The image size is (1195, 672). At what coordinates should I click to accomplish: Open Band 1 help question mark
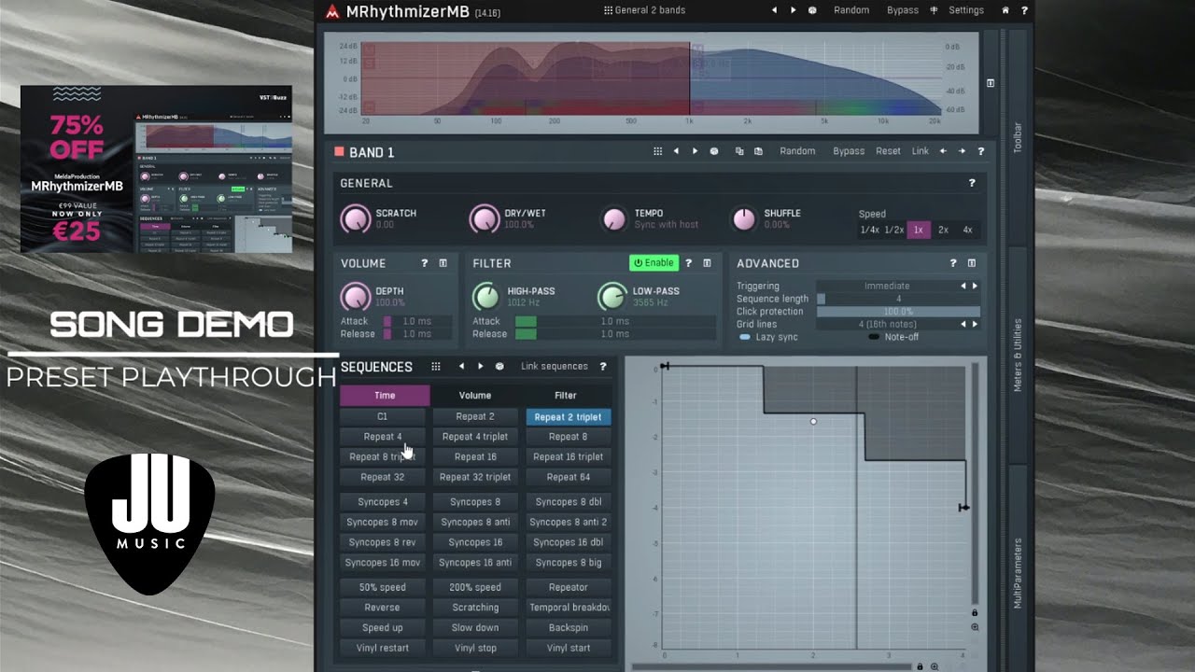980,151
